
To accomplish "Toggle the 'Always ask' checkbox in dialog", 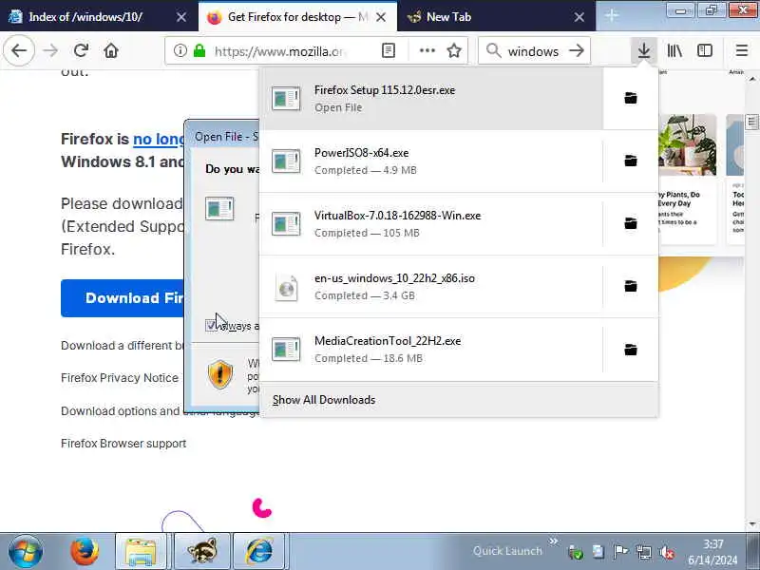I will pos(210,325).
